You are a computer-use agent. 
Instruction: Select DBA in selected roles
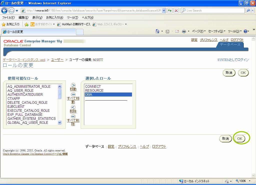click(x=108, y=95)
